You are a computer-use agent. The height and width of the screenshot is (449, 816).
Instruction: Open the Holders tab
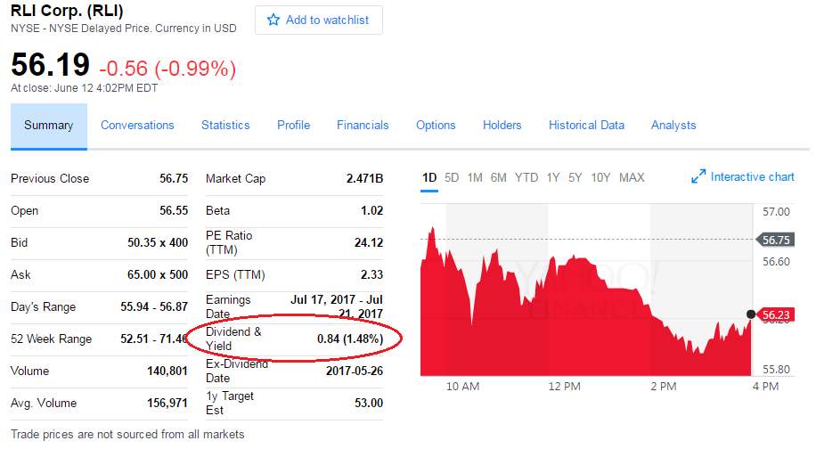click(x=502, y=126)
